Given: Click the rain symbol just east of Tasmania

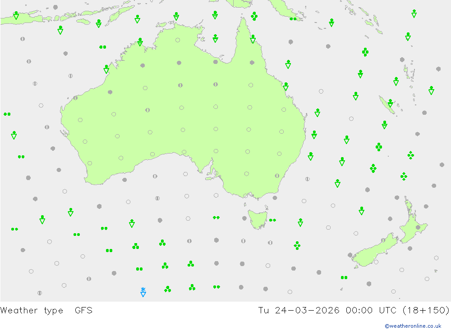Looking at the screenshot, I should [x=272, y=220].
